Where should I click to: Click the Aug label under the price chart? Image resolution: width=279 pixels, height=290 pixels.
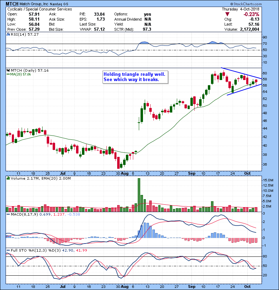[x=125, y=174]
